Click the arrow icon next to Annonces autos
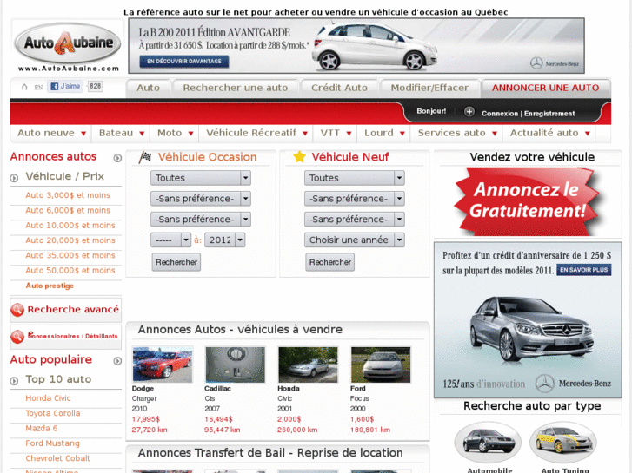This screenshot has width=632, height=473. pos(117,158)
